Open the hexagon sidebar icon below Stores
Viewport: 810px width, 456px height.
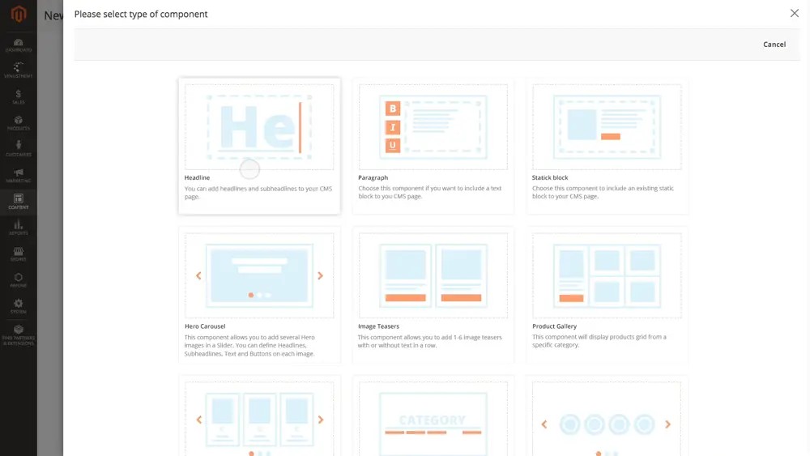[19, 280]
